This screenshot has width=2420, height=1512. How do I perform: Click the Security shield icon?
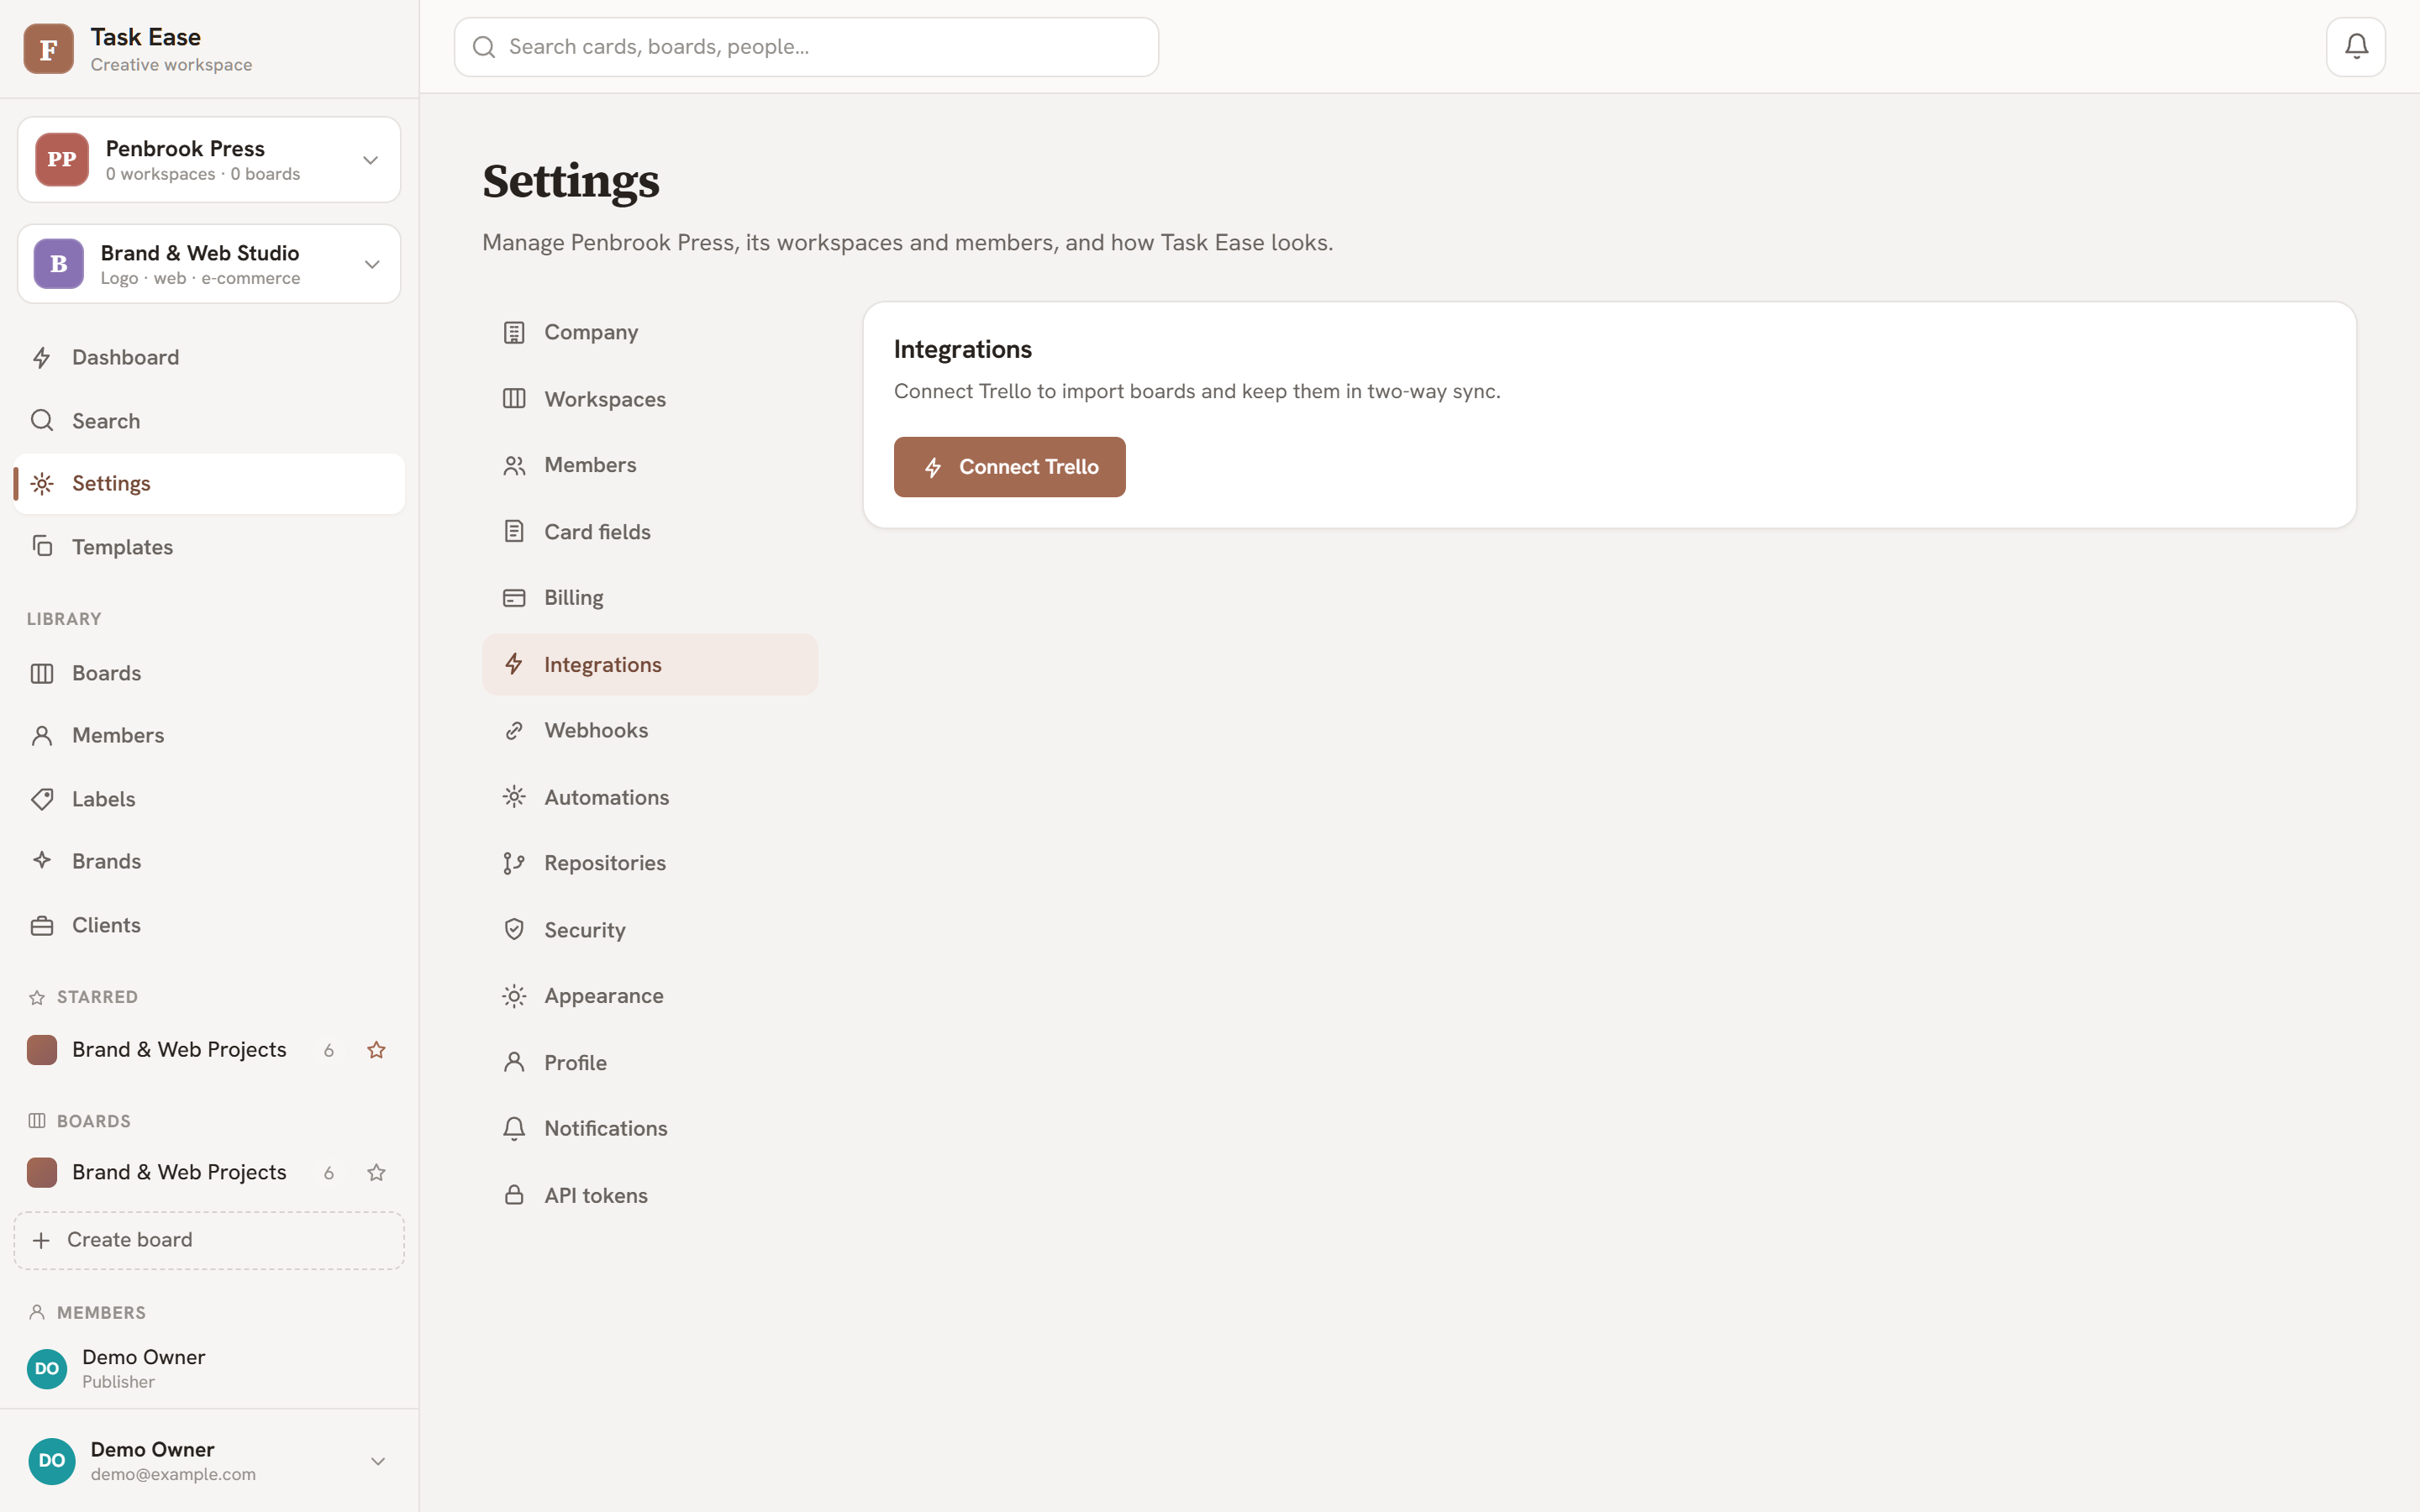[514, 929]
